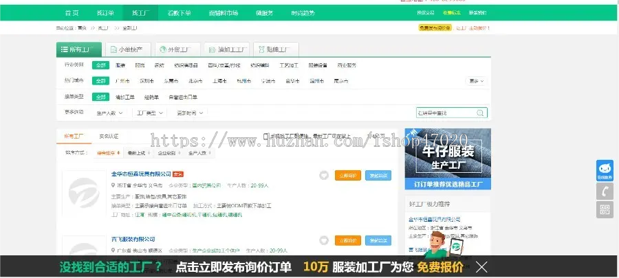Screen dimensions: 619x278
Task: Open the 更新时间 filter dropdown
Action: click(x=190, y=113)
